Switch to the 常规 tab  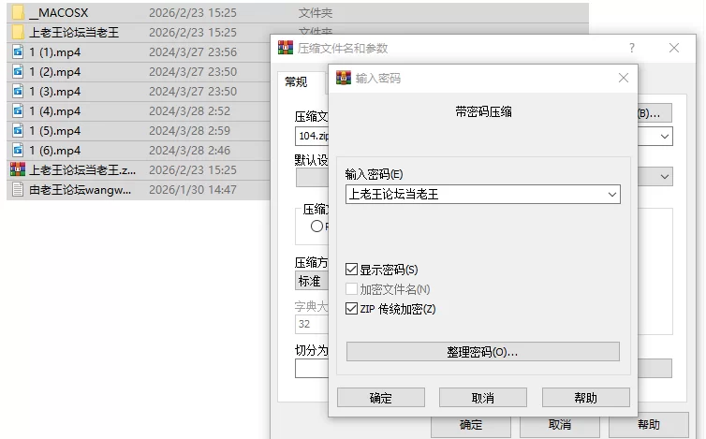(297, 82)
